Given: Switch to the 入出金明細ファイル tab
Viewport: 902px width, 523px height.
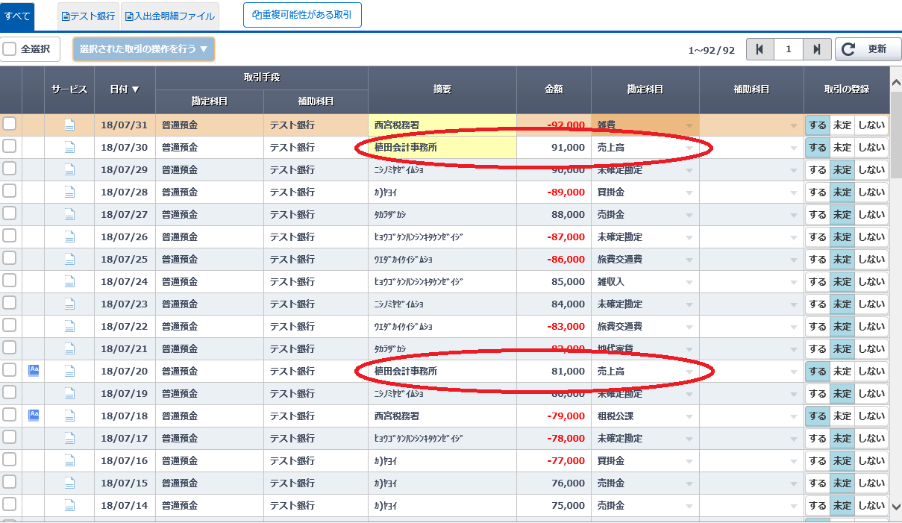Looking at the screenshot, I should point(170,16).
